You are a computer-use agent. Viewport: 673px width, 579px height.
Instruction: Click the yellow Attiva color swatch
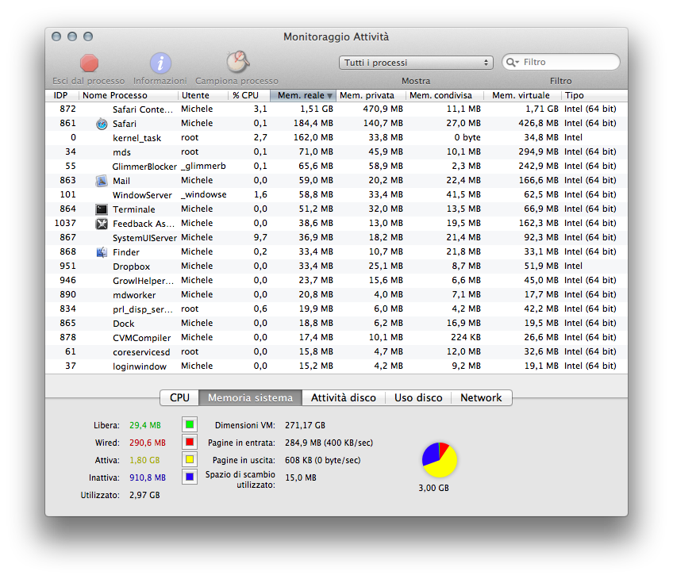tap(189, 459)
